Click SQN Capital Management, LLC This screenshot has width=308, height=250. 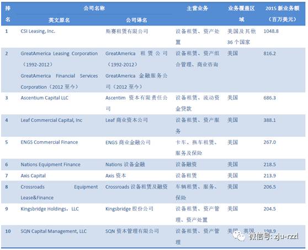[54, 231]
